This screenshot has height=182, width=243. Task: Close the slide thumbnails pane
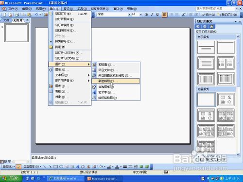pyautogui.click(x=28, y=20)
